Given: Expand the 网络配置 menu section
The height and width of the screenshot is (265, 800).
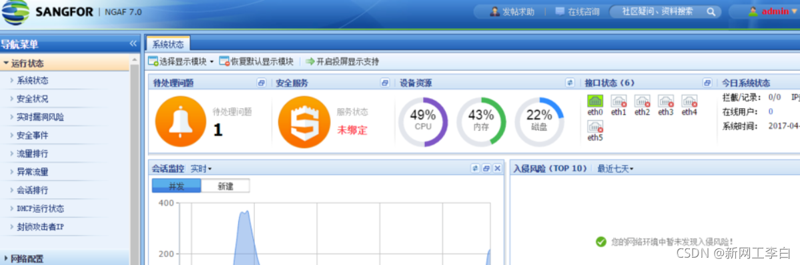Looking at the screenshot, I should pyautogui.click(x=64, y=258).
